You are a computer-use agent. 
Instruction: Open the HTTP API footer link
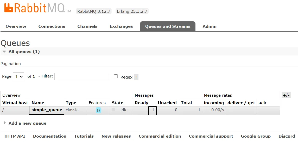[x=15, y=136]
